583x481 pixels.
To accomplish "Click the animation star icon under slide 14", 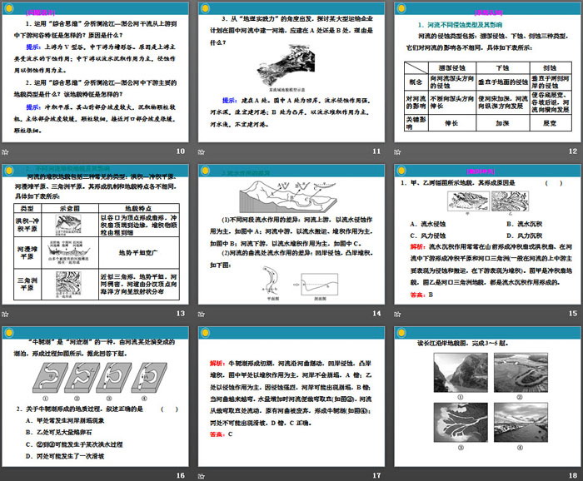I will [202, 314].
